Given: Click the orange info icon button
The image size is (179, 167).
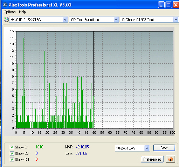Looking at the screenshot, I should point(171,159).
